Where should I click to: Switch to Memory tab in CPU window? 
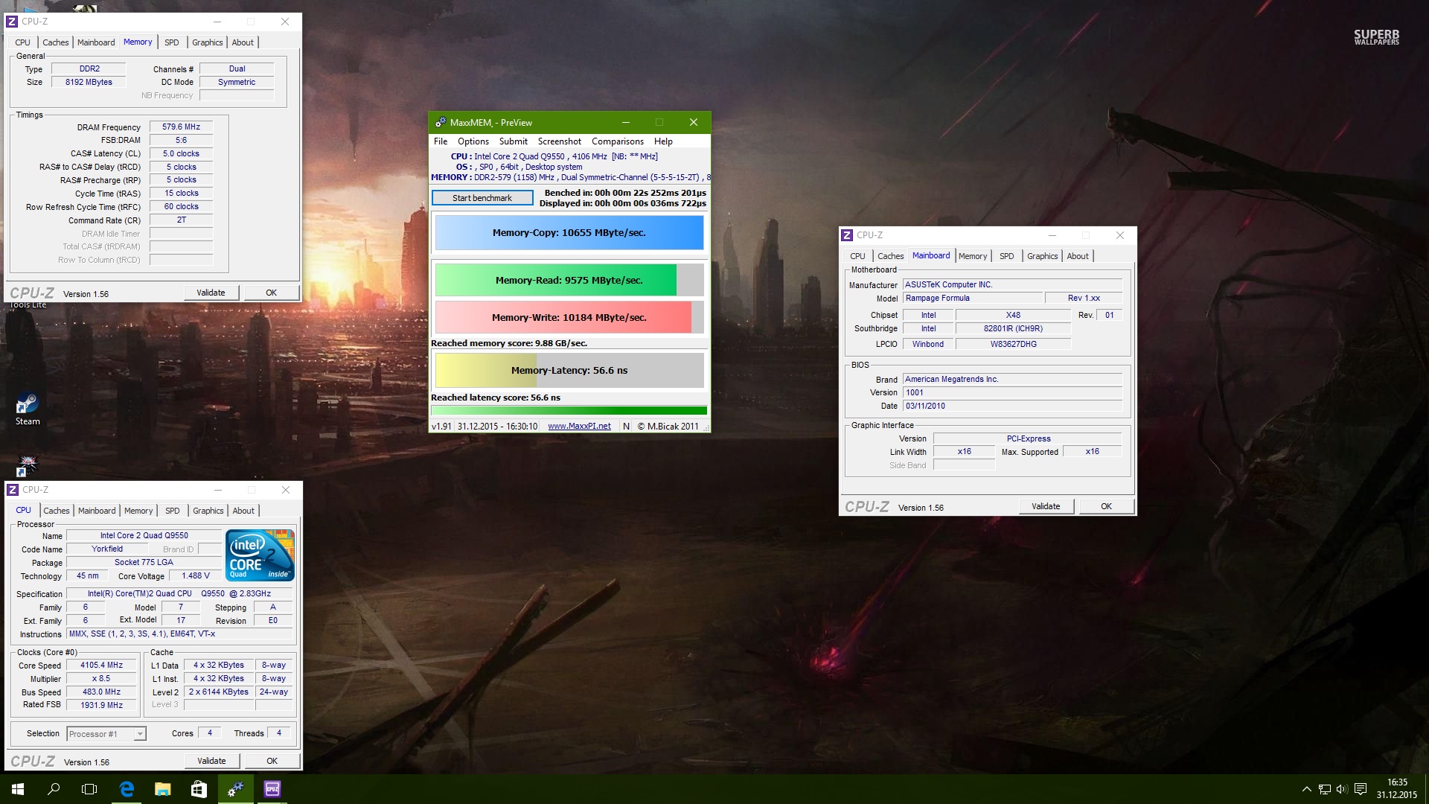(x=138, y=511)
